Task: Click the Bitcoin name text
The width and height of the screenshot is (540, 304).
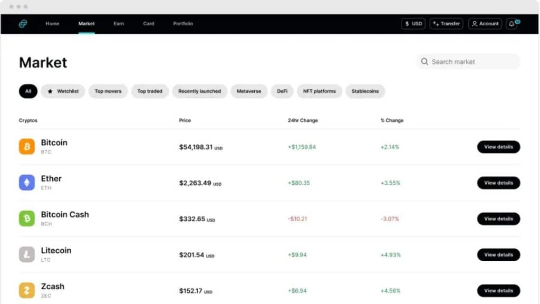Action: click(x=54, y=142)
